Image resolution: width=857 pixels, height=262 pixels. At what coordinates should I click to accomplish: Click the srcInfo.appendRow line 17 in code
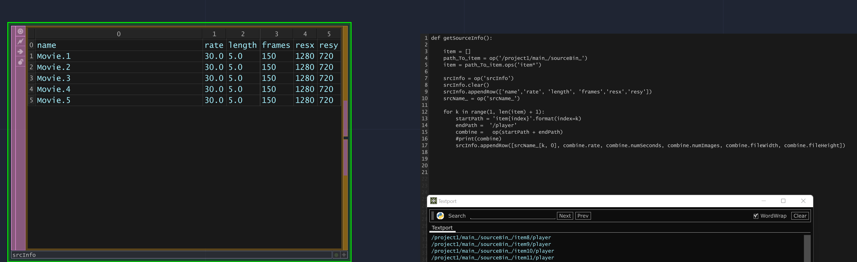click(x=650, y=146)
